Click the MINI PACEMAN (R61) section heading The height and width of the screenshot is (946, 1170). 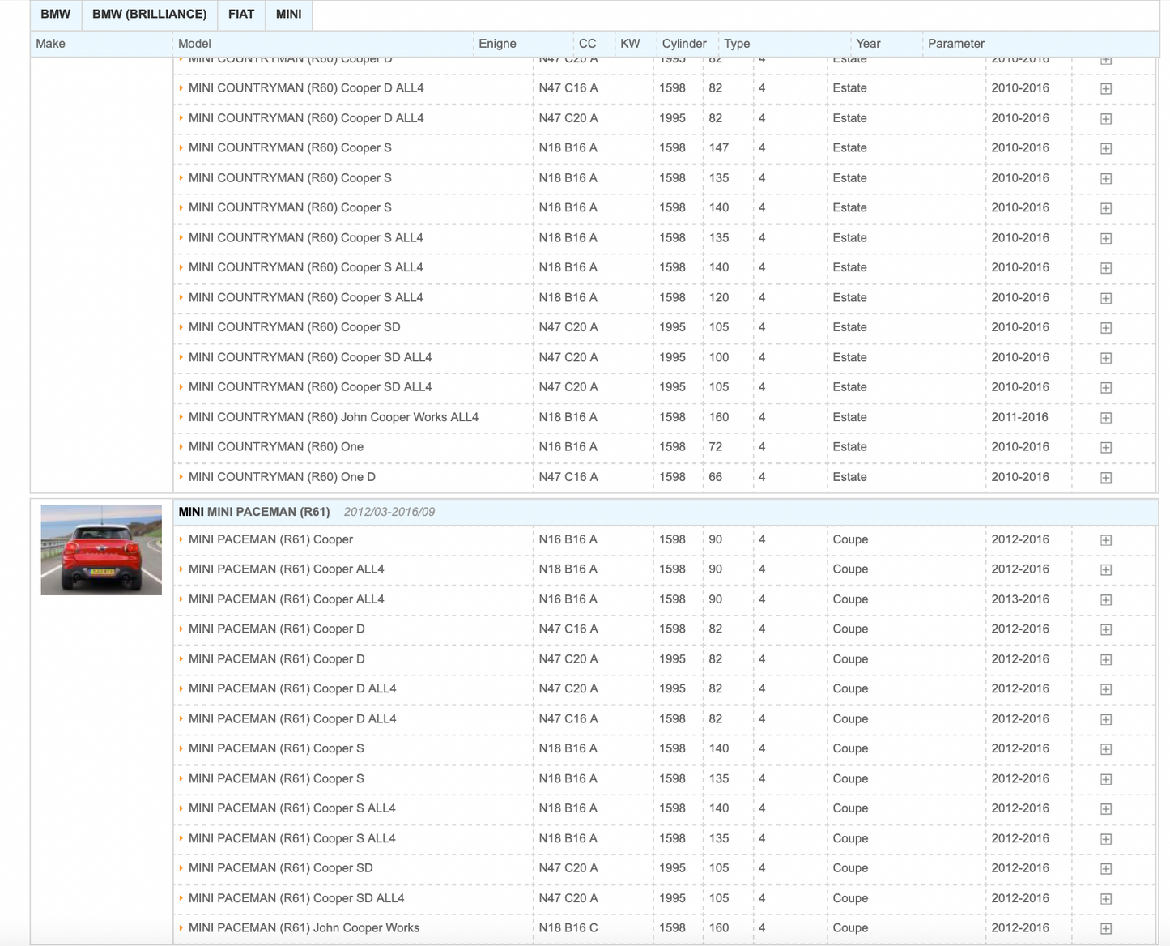(254, 512)
